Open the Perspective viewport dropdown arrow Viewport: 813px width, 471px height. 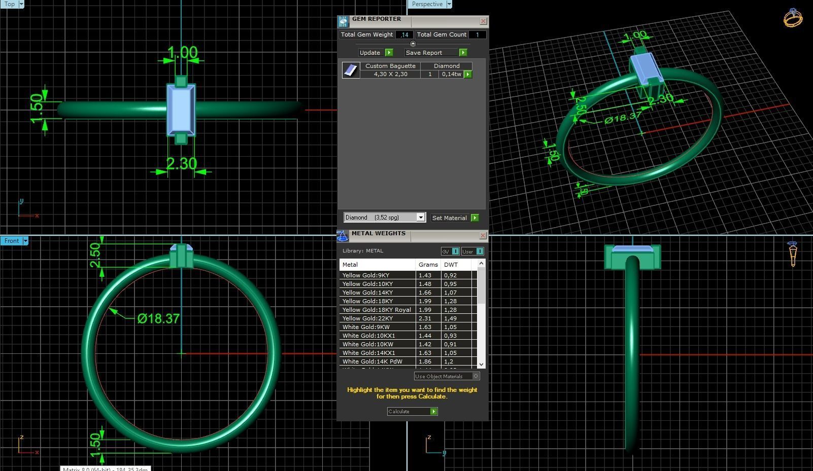tap(449, 4)
